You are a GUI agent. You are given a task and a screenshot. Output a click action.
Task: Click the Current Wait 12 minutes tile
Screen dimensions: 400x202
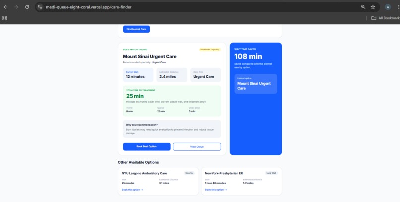(138, 75)
